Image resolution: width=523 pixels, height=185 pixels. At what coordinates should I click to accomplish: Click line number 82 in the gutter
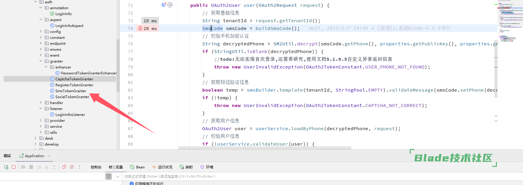pos(130,90)
